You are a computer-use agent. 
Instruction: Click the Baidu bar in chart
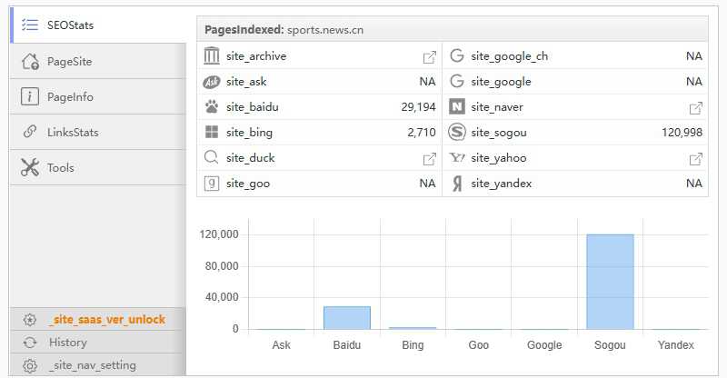coord(347,318)
